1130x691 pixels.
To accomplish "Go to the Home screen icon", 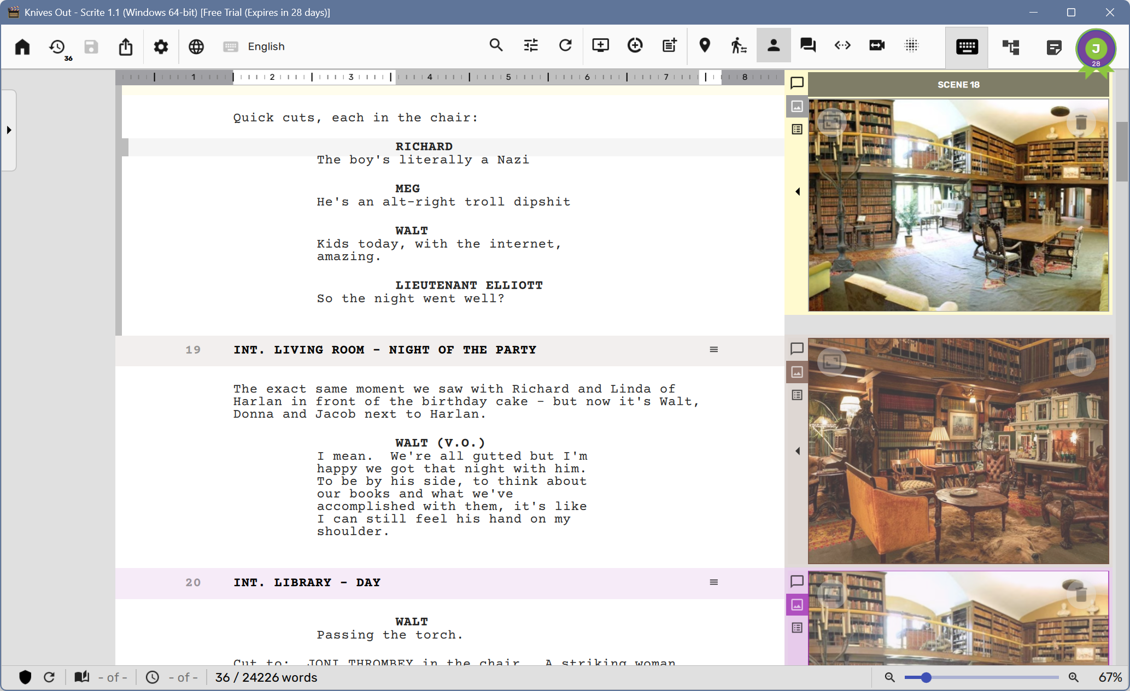I will tap(22, 46).
